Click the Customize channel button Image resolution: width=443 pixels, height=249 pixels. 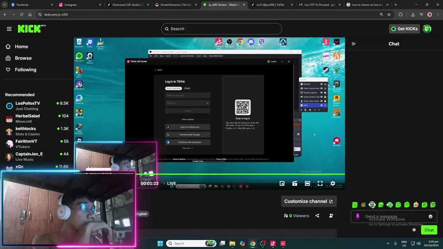[x=309, y=201]
